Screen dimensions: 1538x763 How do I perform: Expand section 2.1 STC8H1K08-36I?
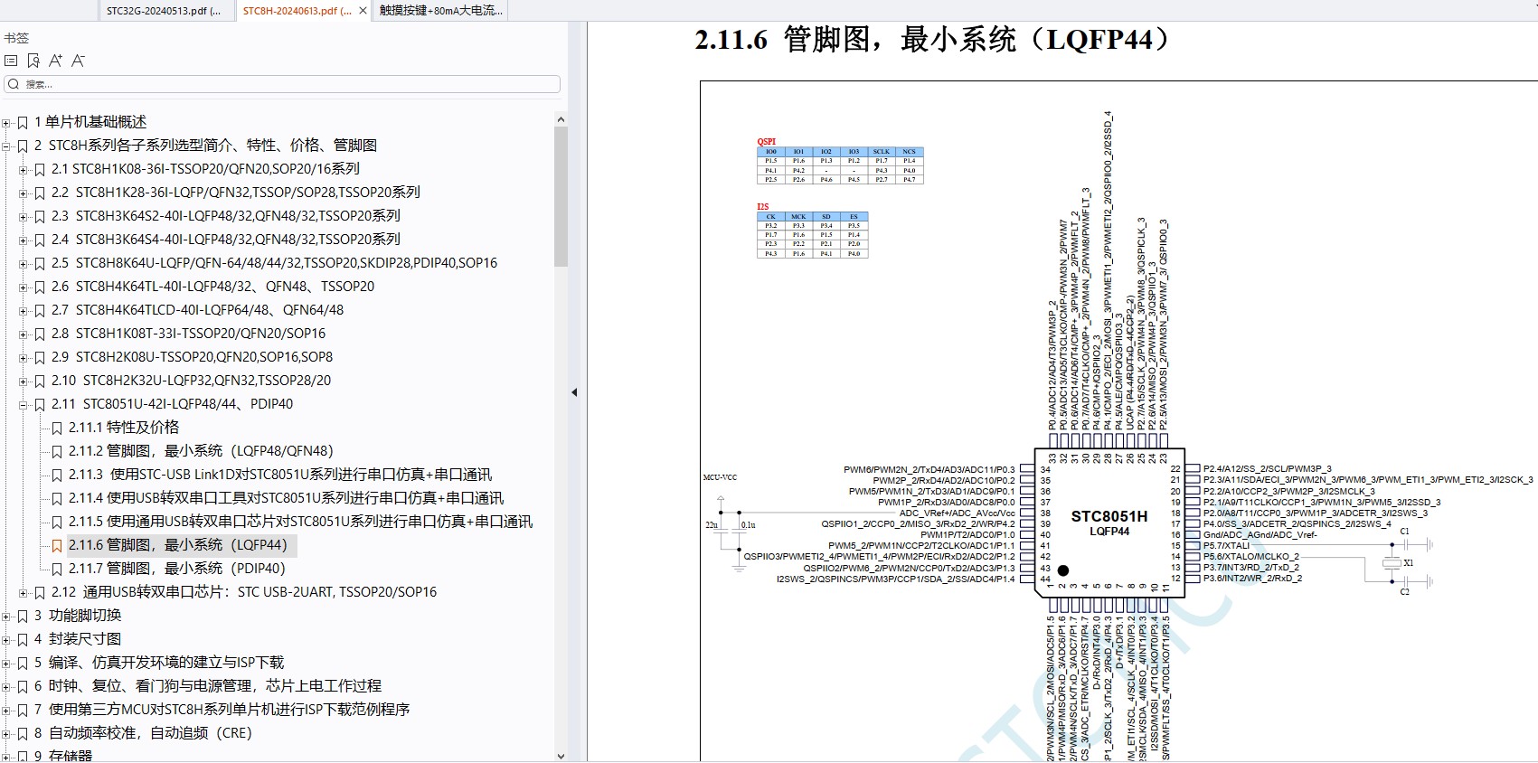pyautogui.click(x=24, y=169)
